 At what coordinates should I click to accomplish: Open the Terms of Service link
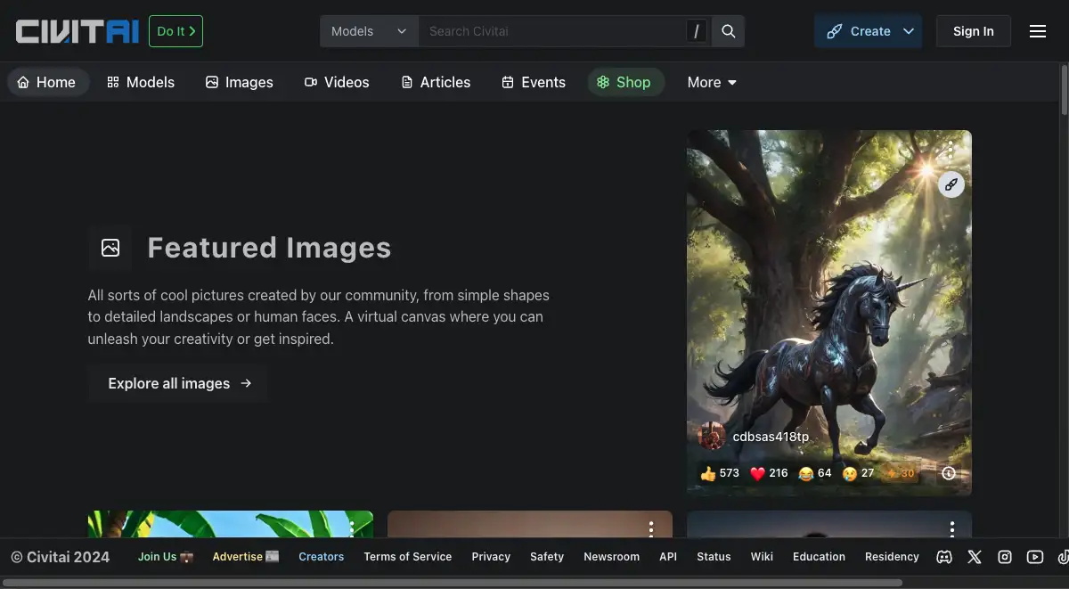(407, 556)
